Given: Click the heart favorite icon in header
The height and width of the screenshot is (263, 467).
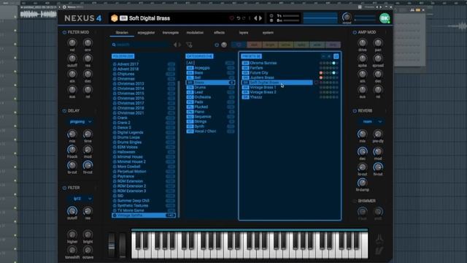Looking at the screenshot, I should [x=231, y=18].
